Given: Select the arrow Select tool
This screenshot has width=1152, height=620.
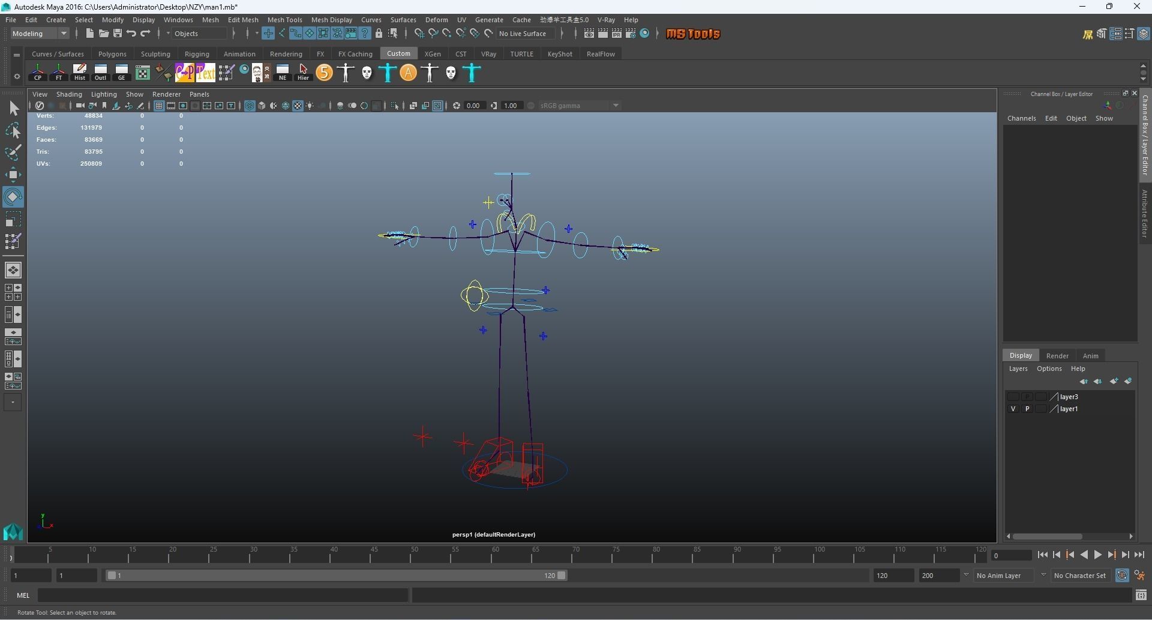Looking at the screenshot, I should pos(13,109).
